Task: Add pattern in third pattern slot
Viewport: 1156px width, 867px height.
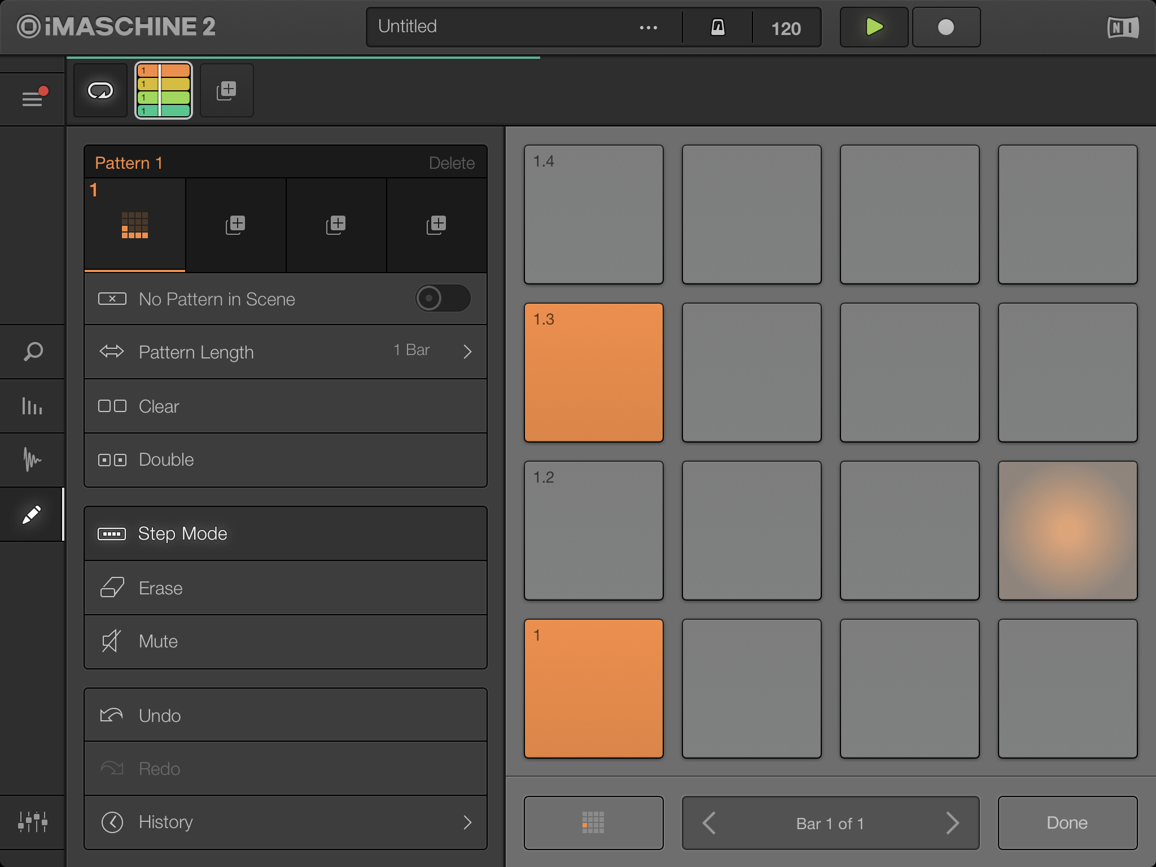Action: (x=336, y=225)
